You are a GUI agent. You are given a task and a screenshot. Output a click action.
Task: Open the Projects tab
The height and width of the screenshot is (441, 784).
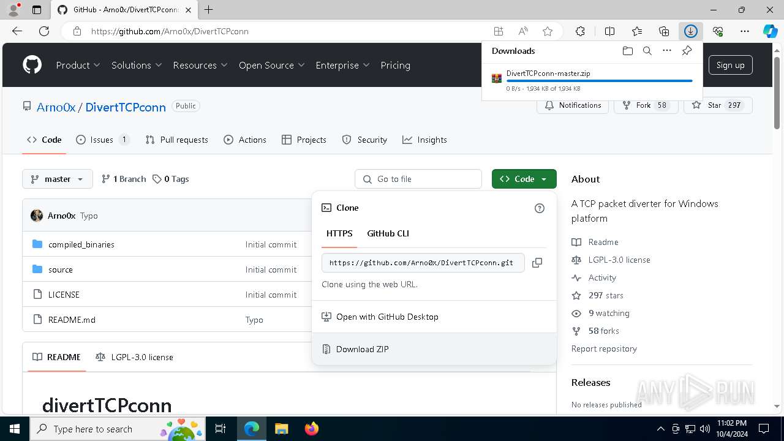304,140
